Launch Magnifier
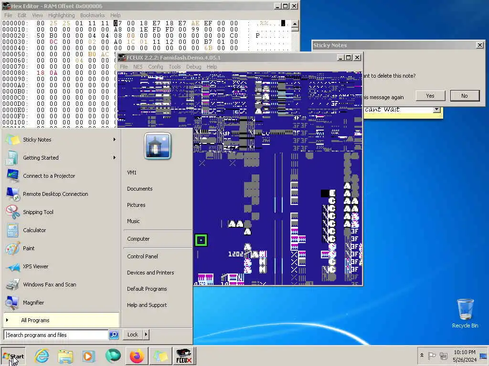This screenshot has height=366, width=489. pos(61,303)
